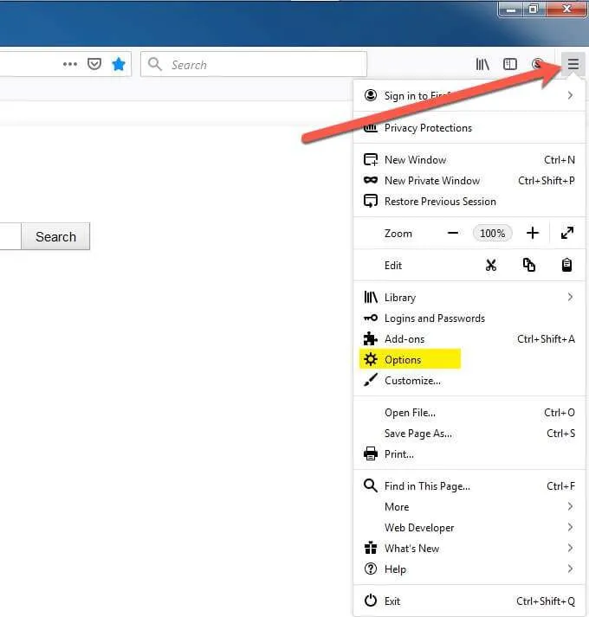Choose Customize... menu item

click(x=469, y=381)
